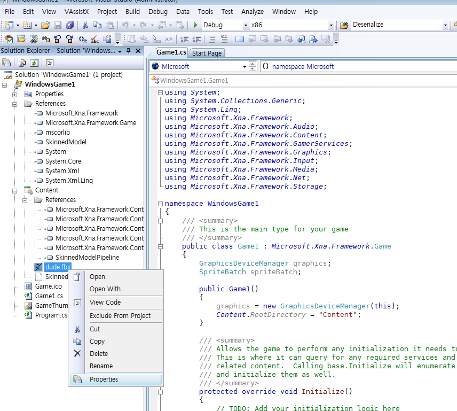
Task: Click the Navigate Forward icon
Action: (180, 25)
